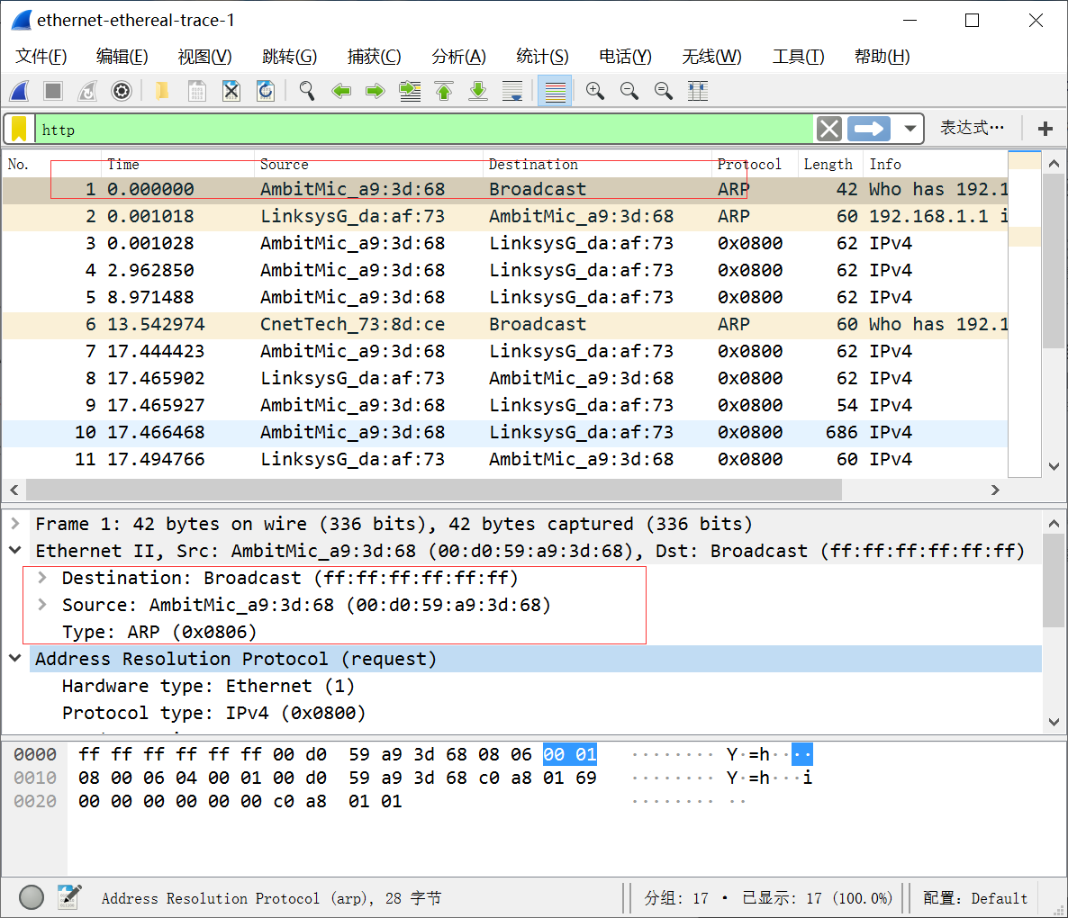The width and height of the screenshot is (1068, 918).
Task: Apply the display filter arrow button
Action: [x=868, y=129]
